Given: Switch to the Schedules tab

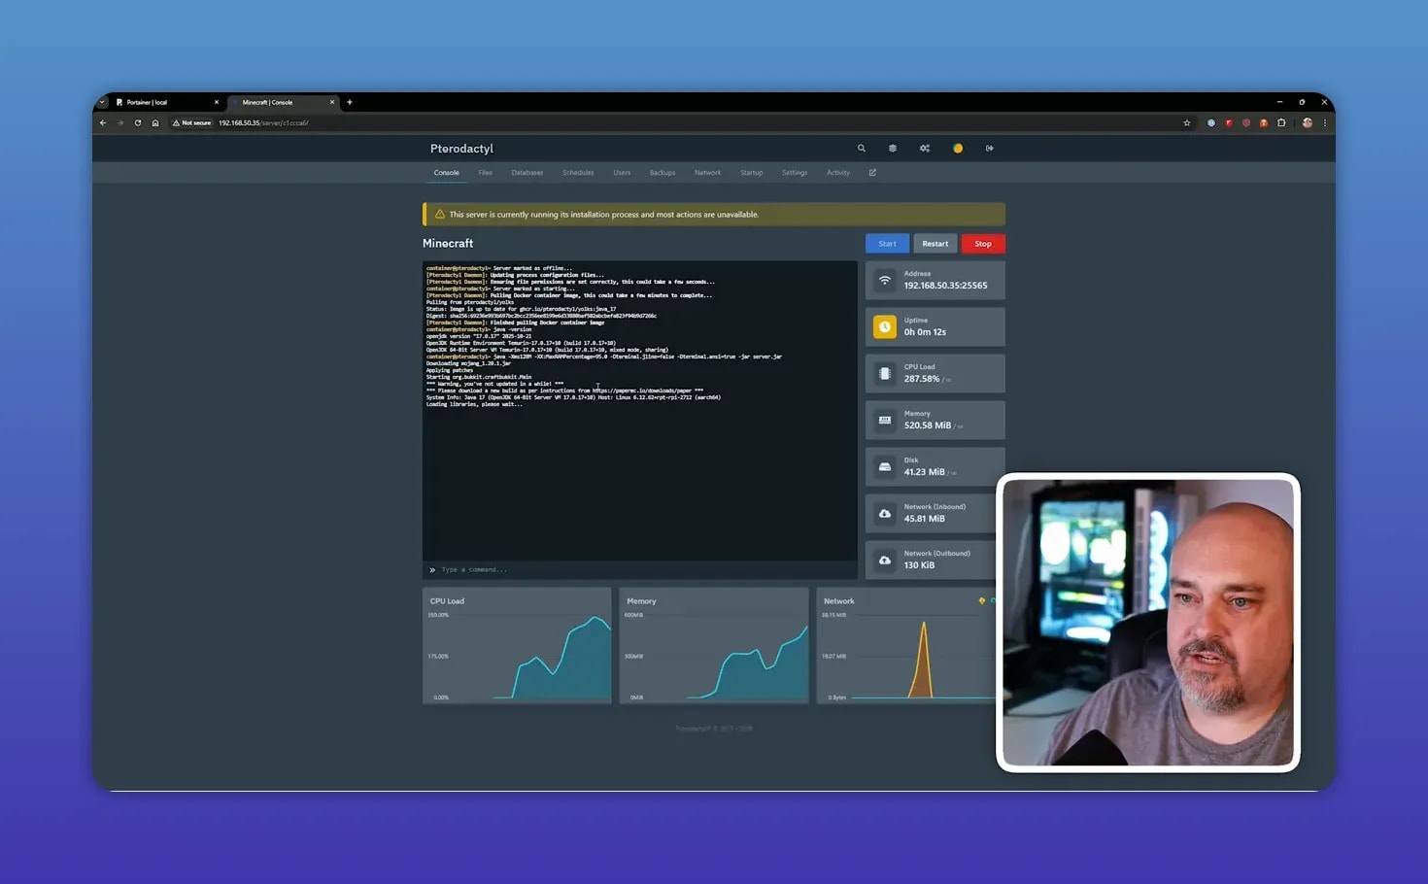Looking at the screenshot, I should point(578,173).
